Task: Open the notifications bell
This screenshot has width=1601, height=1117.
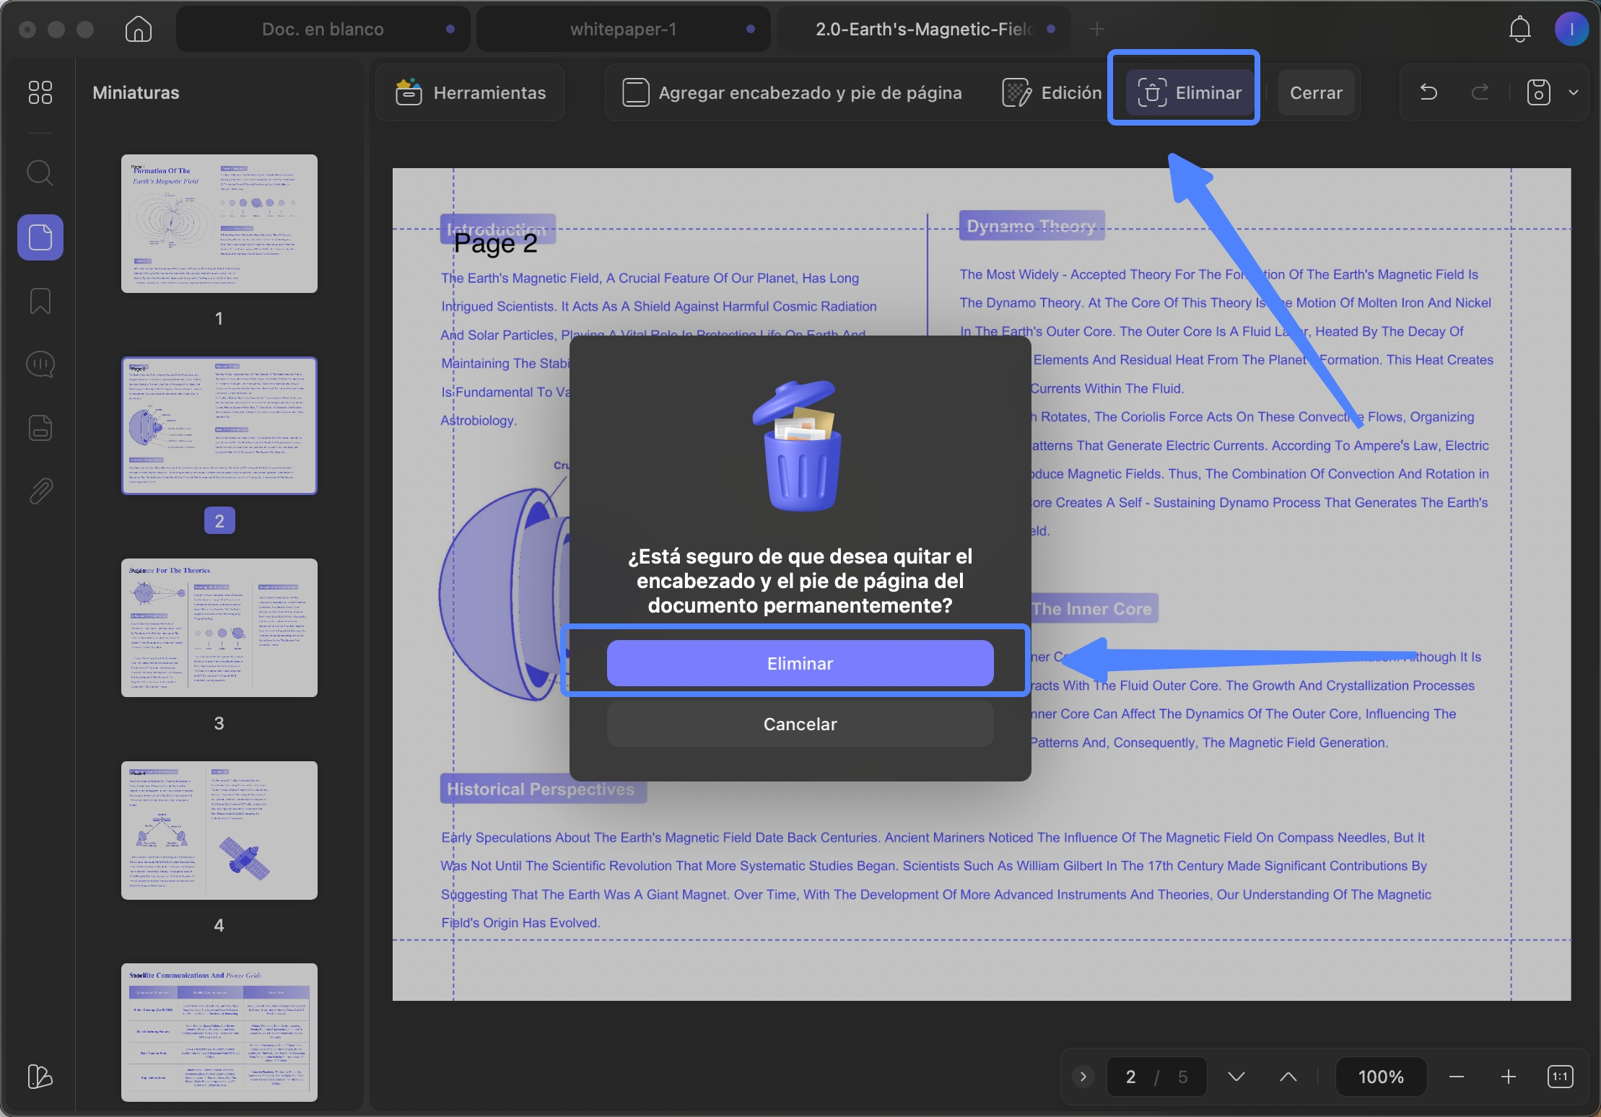Action: tap(1519, 29)
